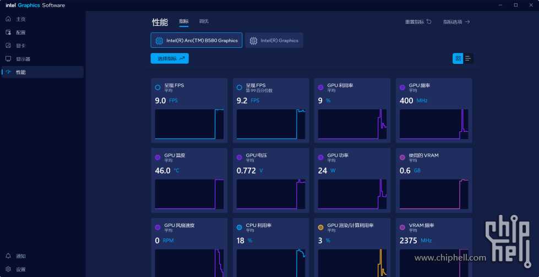Open the 设置 gear icon
Screen dimensions: 539x277
coord(8,269)
